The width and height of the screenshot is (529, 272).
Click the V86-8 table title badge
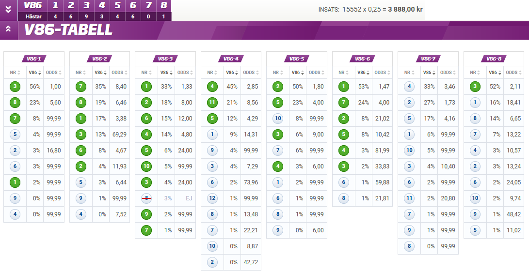coord(494,59)
